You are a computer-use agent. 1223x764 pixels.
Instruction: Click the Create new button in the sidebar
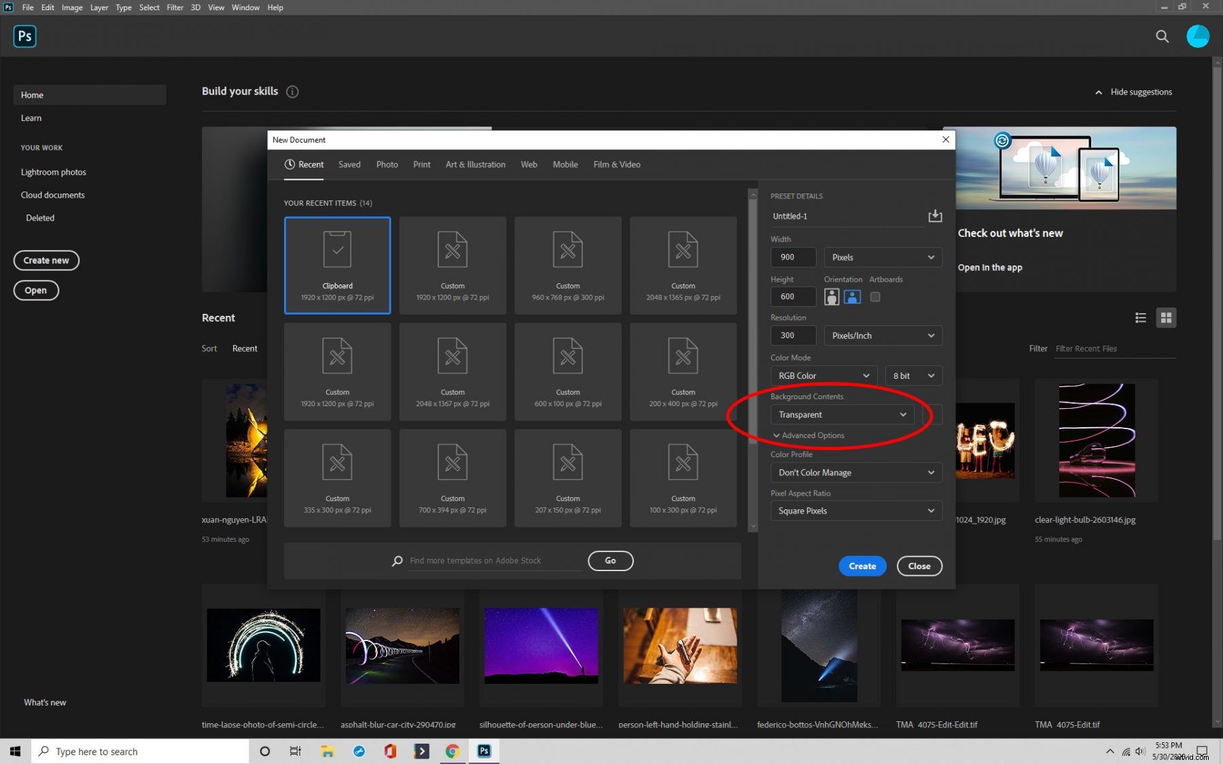(x=46, y=260)
